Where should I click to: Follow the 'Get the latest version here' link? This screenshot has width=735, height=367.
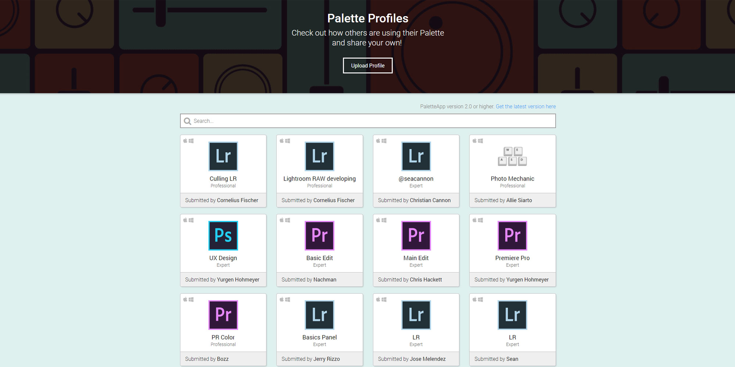[526, 106]
